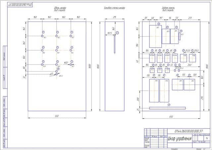The height and width of the screenshot is (150, 212).
Task: Select the long horizontal bar at back panel bottom
Action: (x=167, y=108)
